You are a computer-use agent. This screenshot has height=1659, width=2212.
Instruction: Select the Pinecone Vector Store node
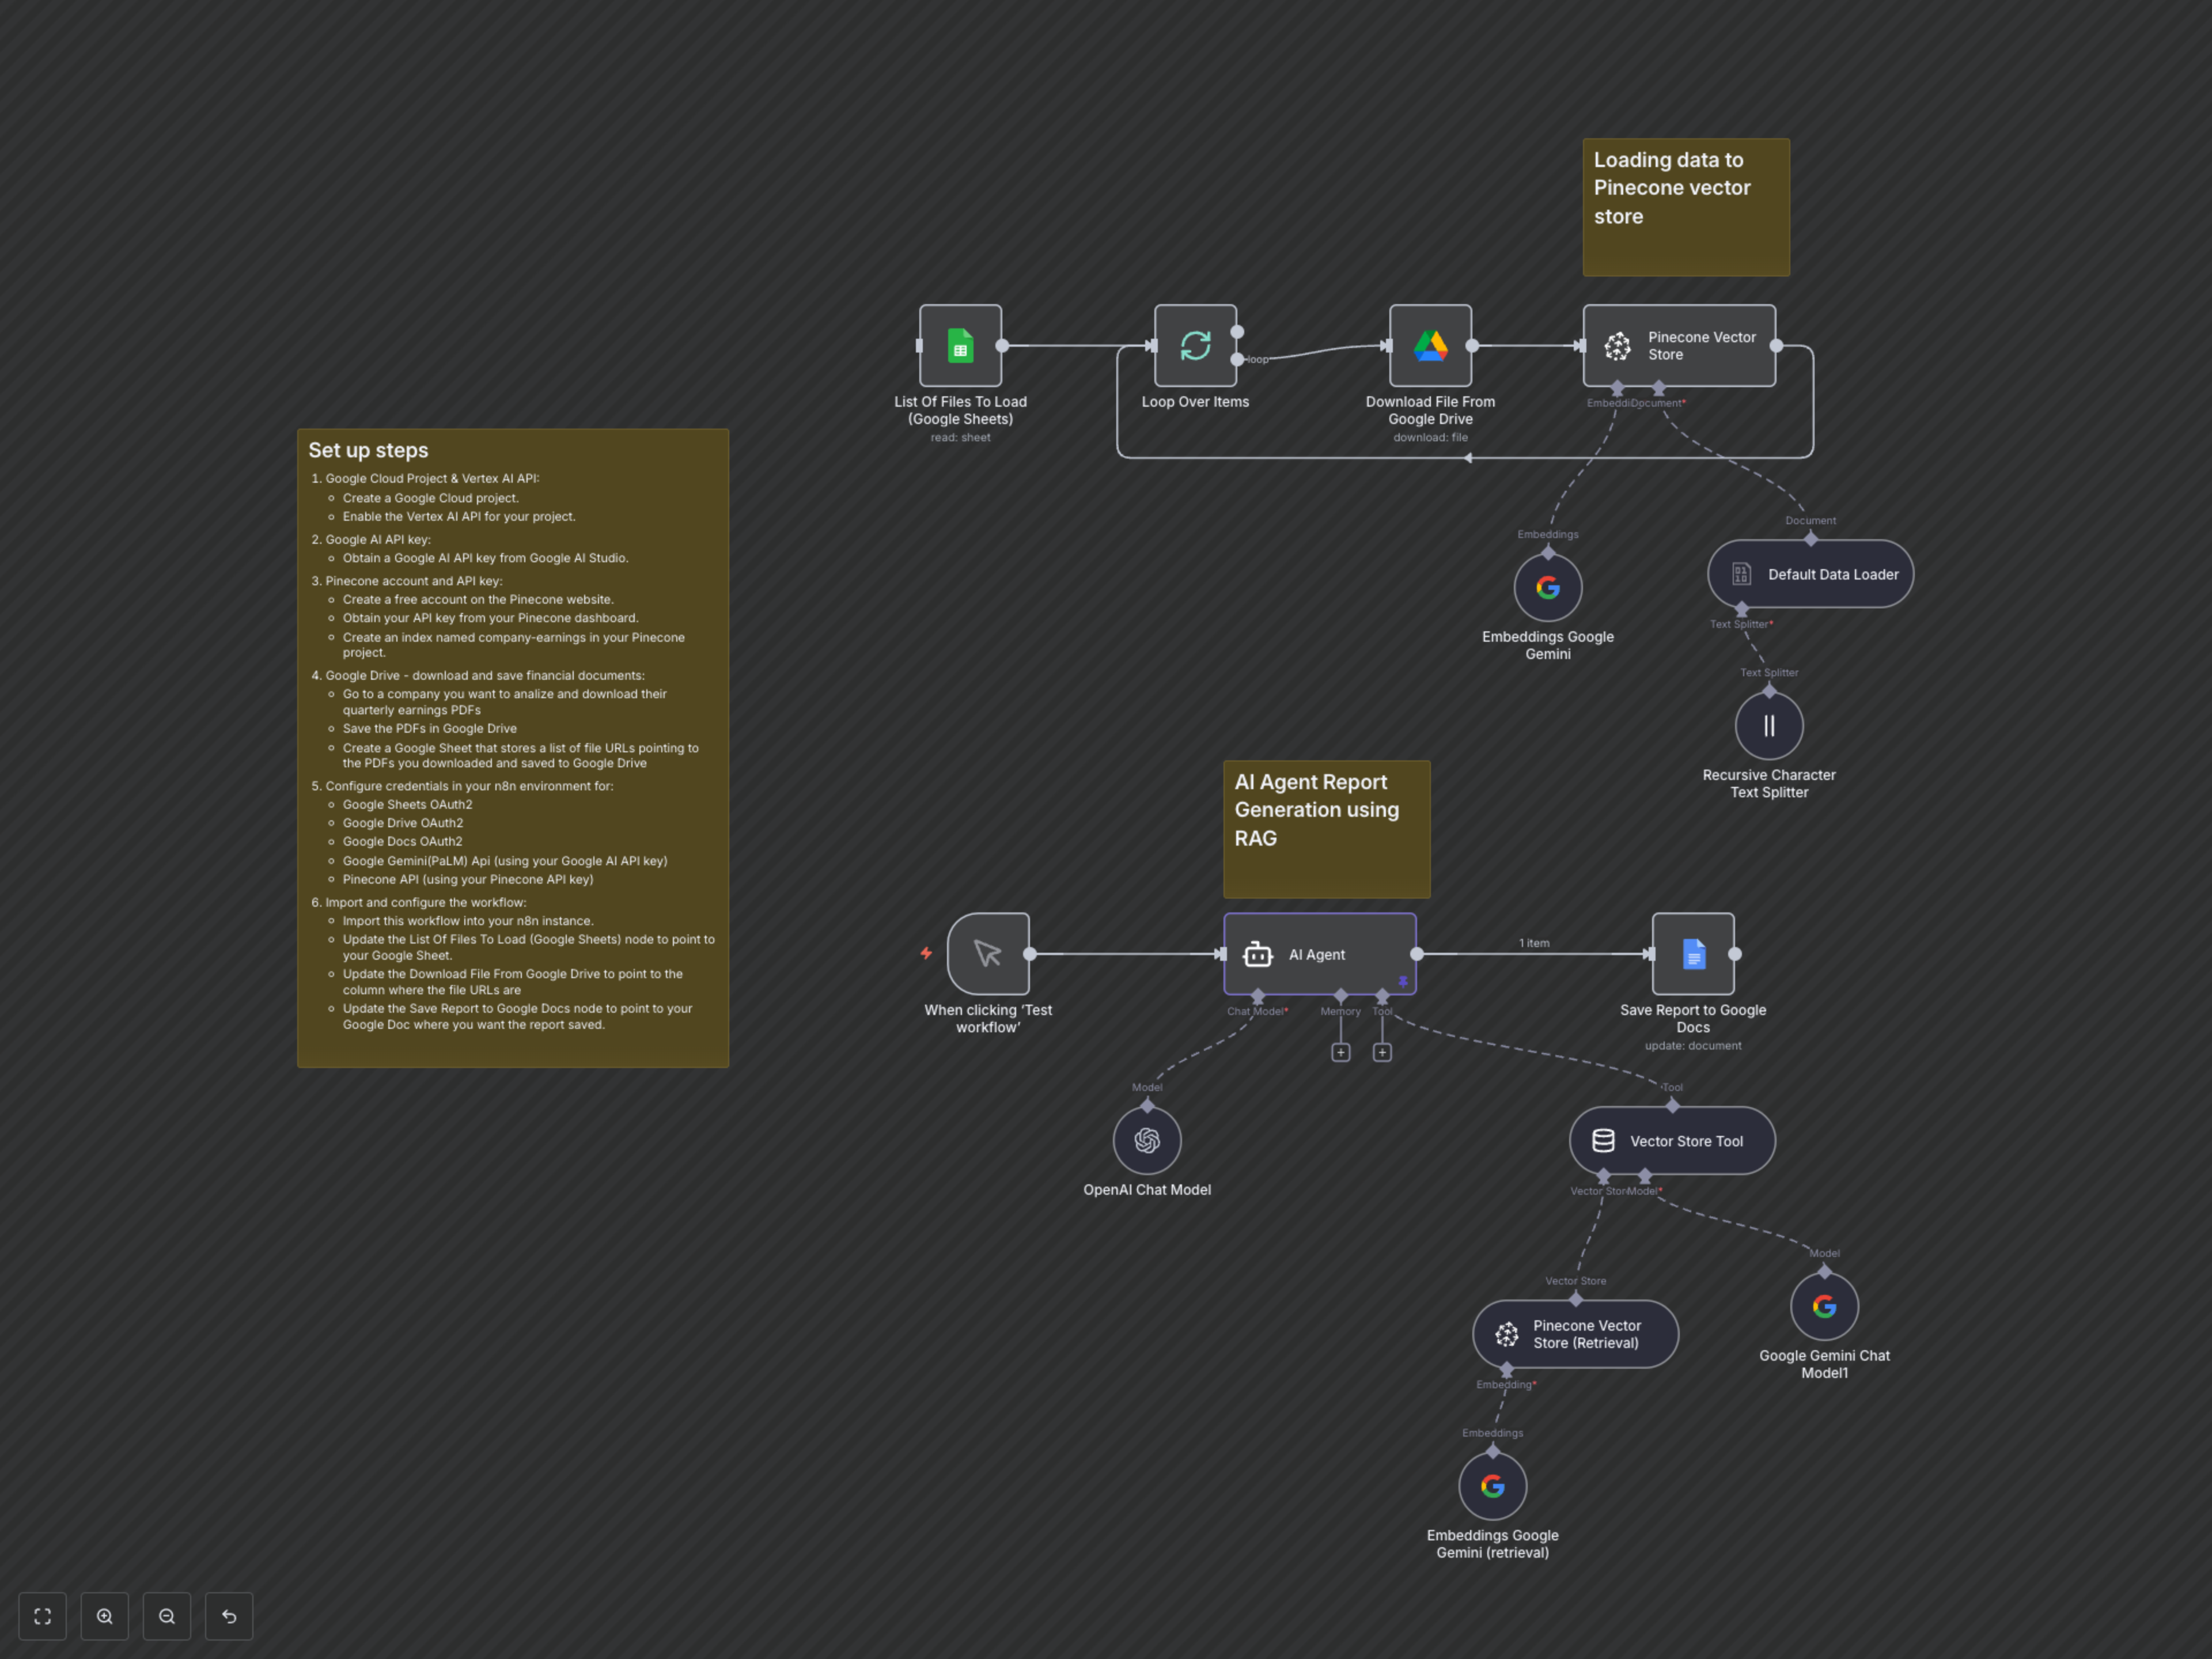1679,346
